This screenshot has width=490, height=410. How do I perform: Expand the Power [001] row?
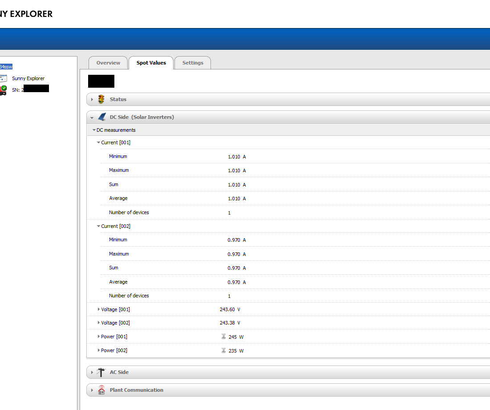(99, 337)
